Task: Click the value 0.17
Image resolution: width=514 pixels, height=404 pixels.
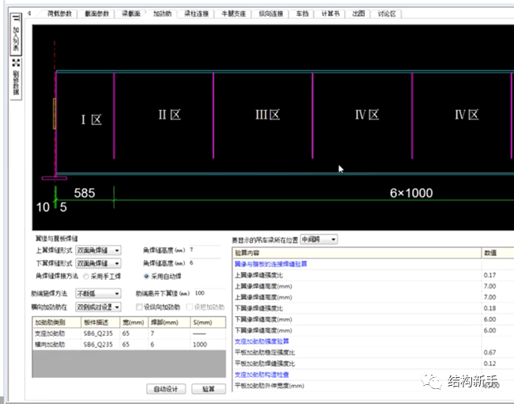Action: (x=489, y=275)
